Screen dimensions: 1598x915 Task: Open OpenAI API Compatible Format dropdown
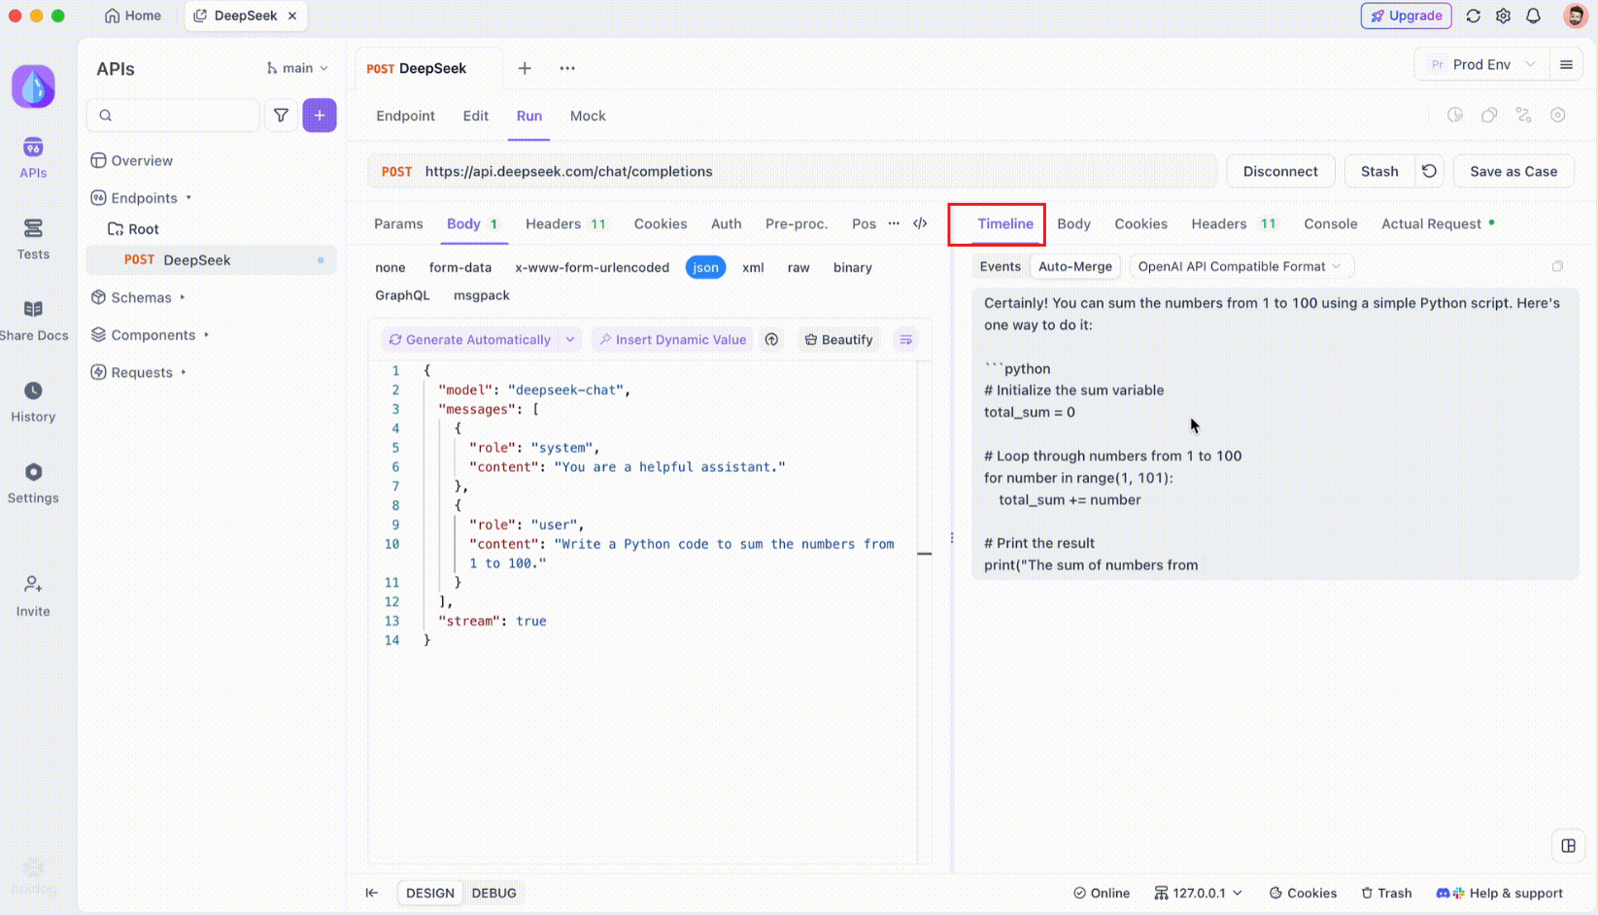(x=1241, y=266)
